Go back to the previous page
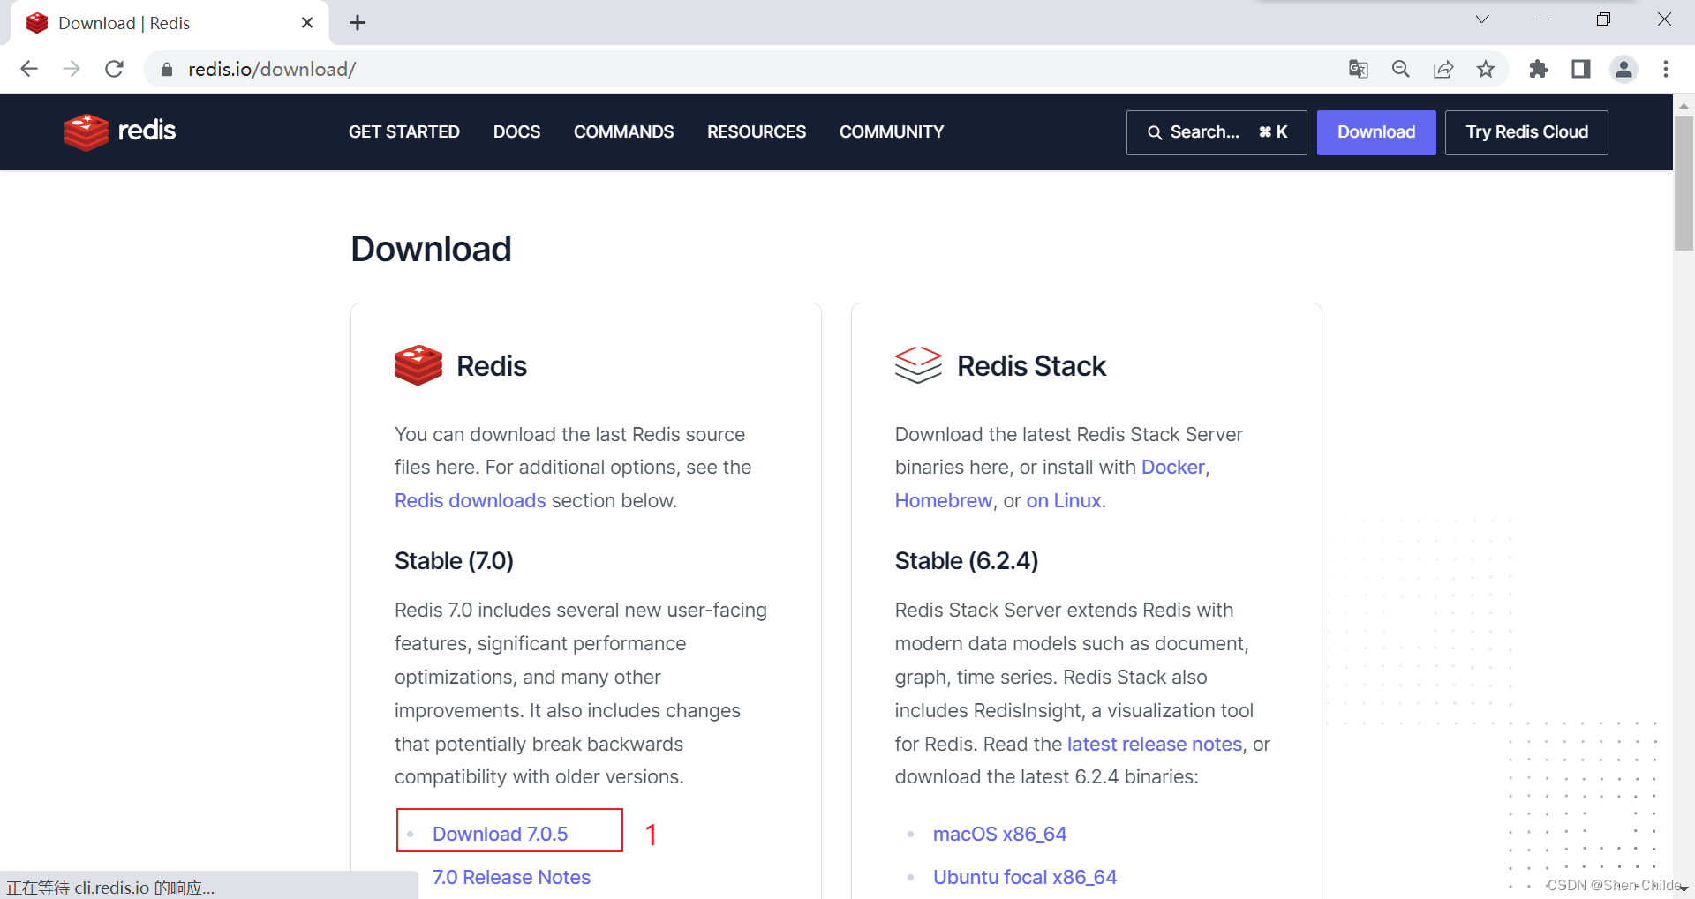Screen dimensions: 1695x899 (29, 69)
